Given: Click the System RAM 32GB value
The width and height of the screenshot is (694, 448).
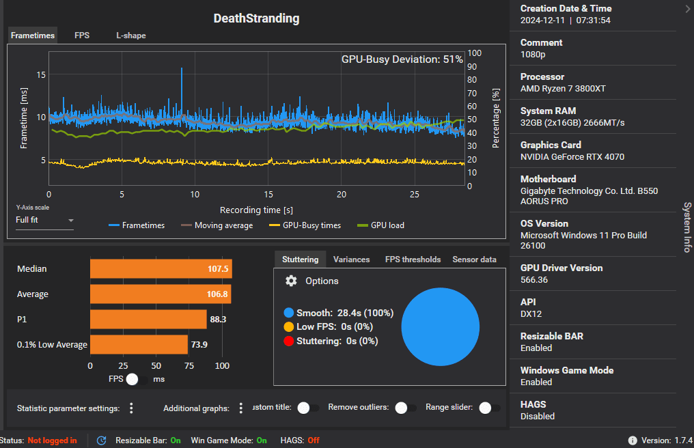Looking at the screenshot, I should click(x=572, y=123).
